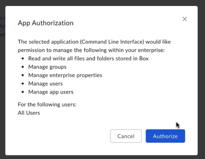Viewport: 205px width, 159px height.
Task: Select the 'App Authorization' dialog title
Action: [46, 23]
